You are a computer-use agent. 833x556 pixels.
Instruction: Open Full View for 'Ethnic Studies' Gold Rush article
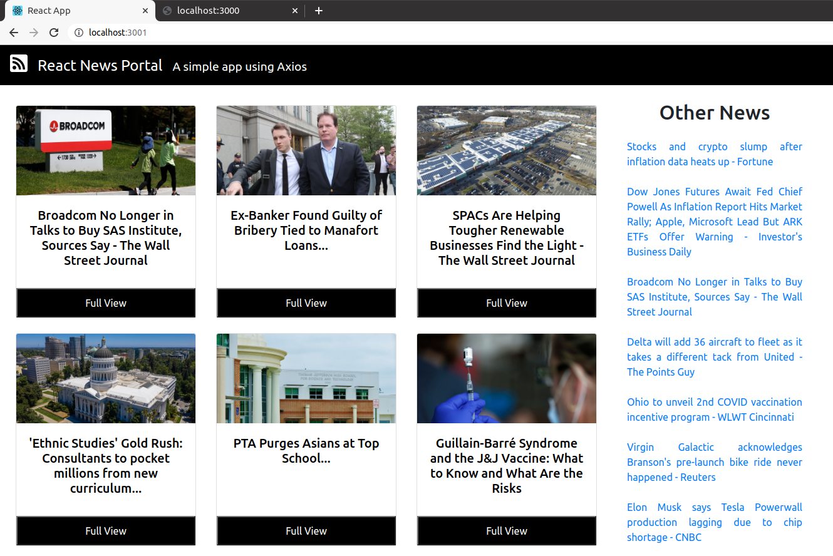click(106, 531)
